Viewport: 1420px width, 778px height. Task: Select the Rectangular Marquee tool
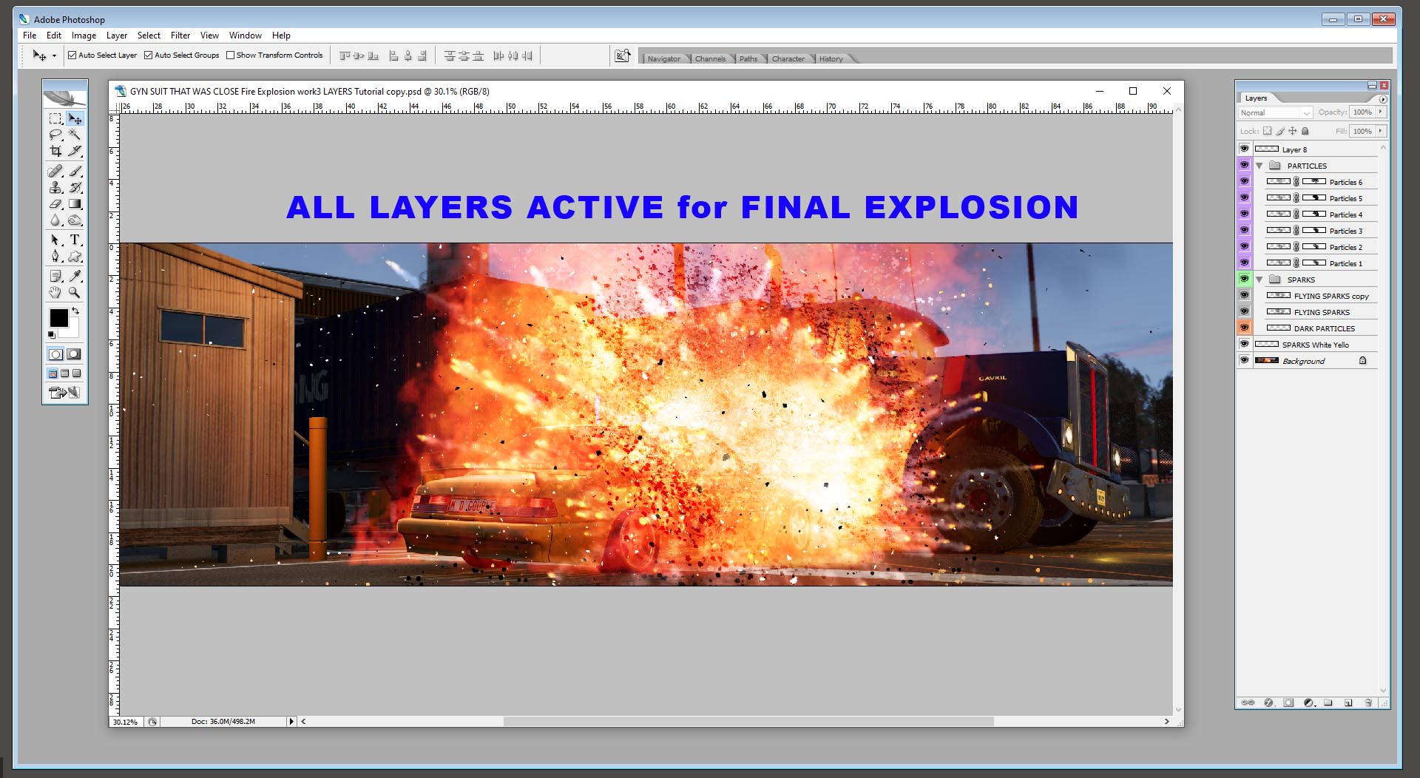point(55,118)
